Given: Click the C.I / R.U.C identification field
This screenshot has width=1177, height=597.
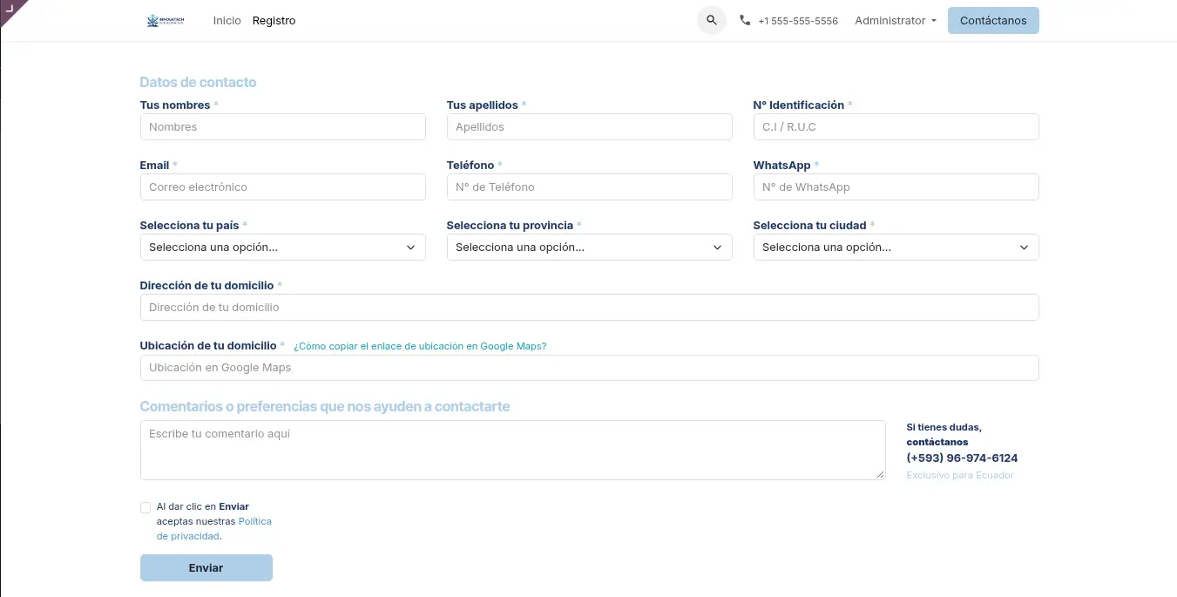Looking at the screenshot, I should coord(896,127).
